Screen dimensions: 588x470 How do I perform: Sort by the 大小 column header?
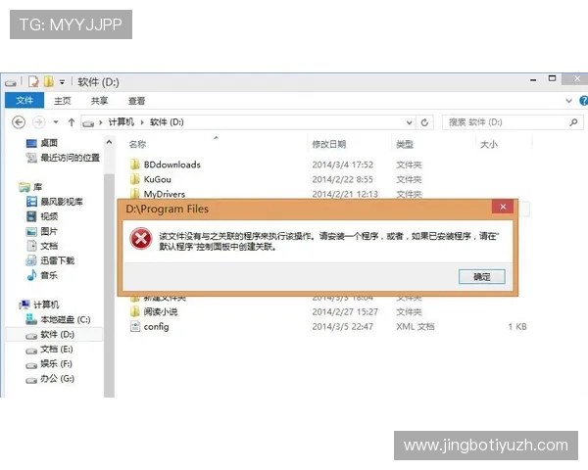(x=489, y=144)
